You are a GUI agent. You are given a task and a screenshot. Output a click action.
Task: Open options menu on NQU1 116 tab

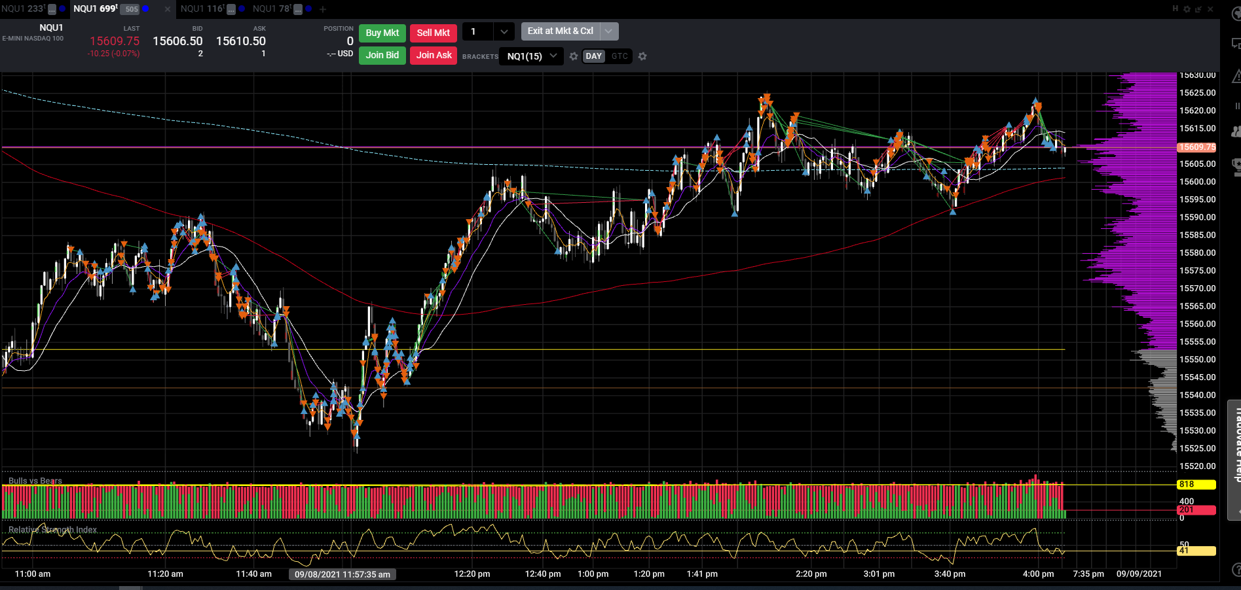(231, 9)
